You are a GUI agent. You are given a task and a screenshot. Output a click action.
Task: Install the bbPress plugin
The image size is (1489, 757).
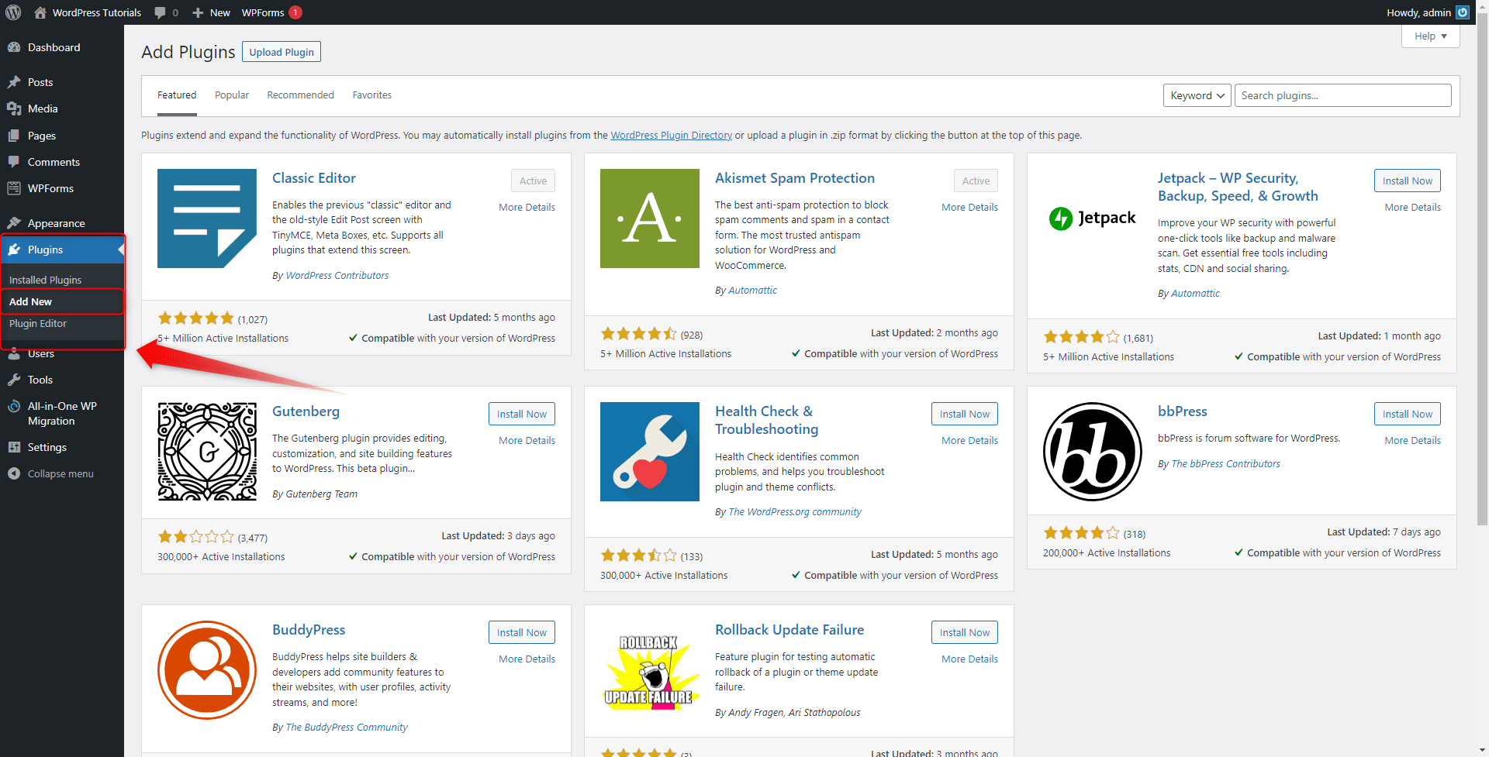tap(1407, 414)
